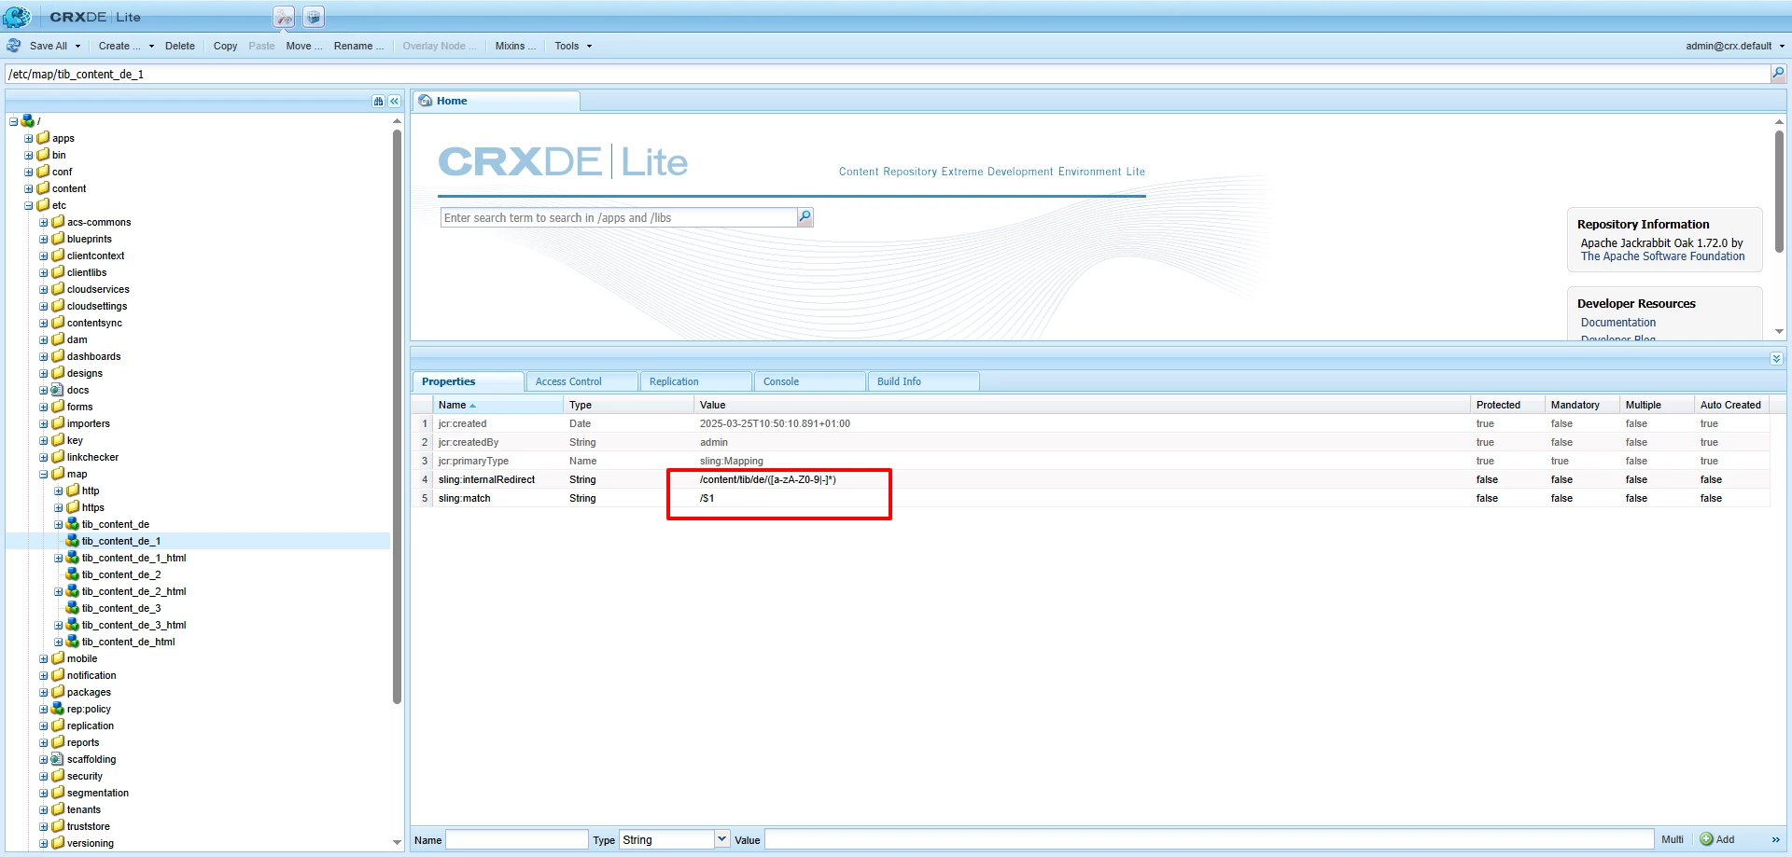Screen dimensions: 1792x857
Task: Open the wrench tools switcher icon
Action: pyautogui.click(x=284, y=17)
